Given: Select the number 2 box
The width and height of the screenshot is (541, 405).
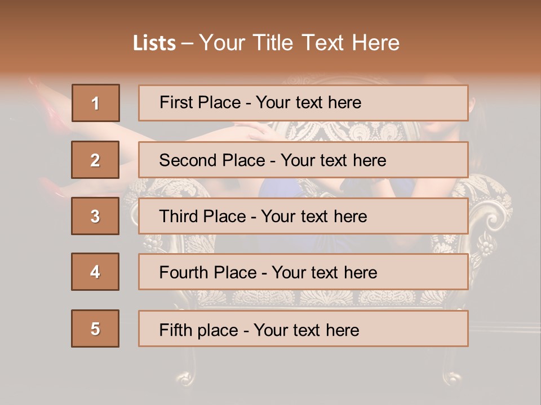Looking at the screenshot, I should pyautogui.click(x=95, y=160).
